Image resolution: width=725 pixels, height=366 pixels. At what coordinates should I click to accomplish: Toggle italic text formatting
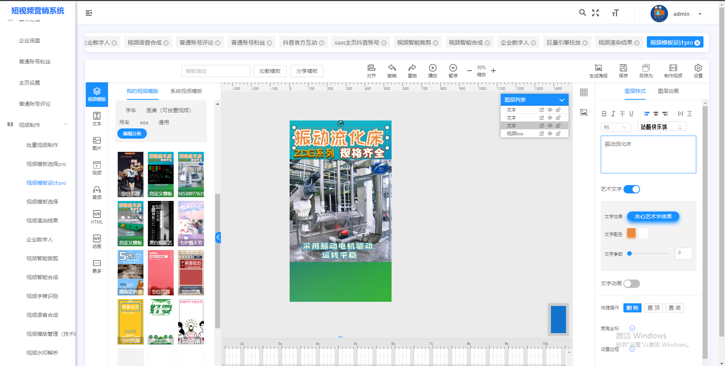(x=613, y=114)
